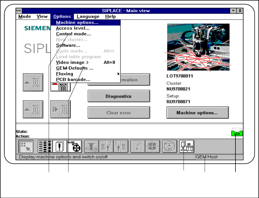Open the Language menu
The image size is (259, 198).
pyautogui.click(x=88, y=17)
